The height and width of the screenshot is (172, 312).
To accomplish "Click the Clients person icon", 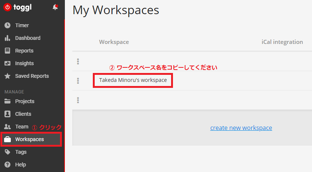I will [x=7, y=114].
